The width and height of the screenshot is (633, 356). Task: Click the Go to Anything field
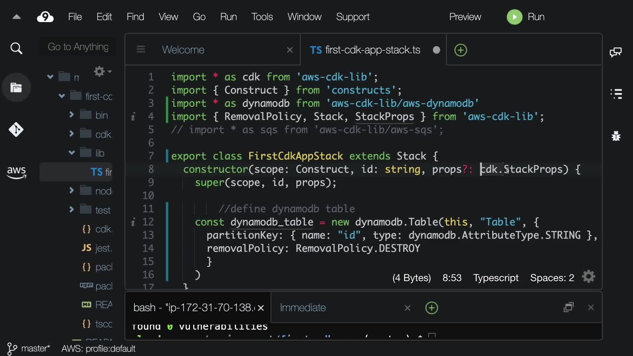click(78, 47)
